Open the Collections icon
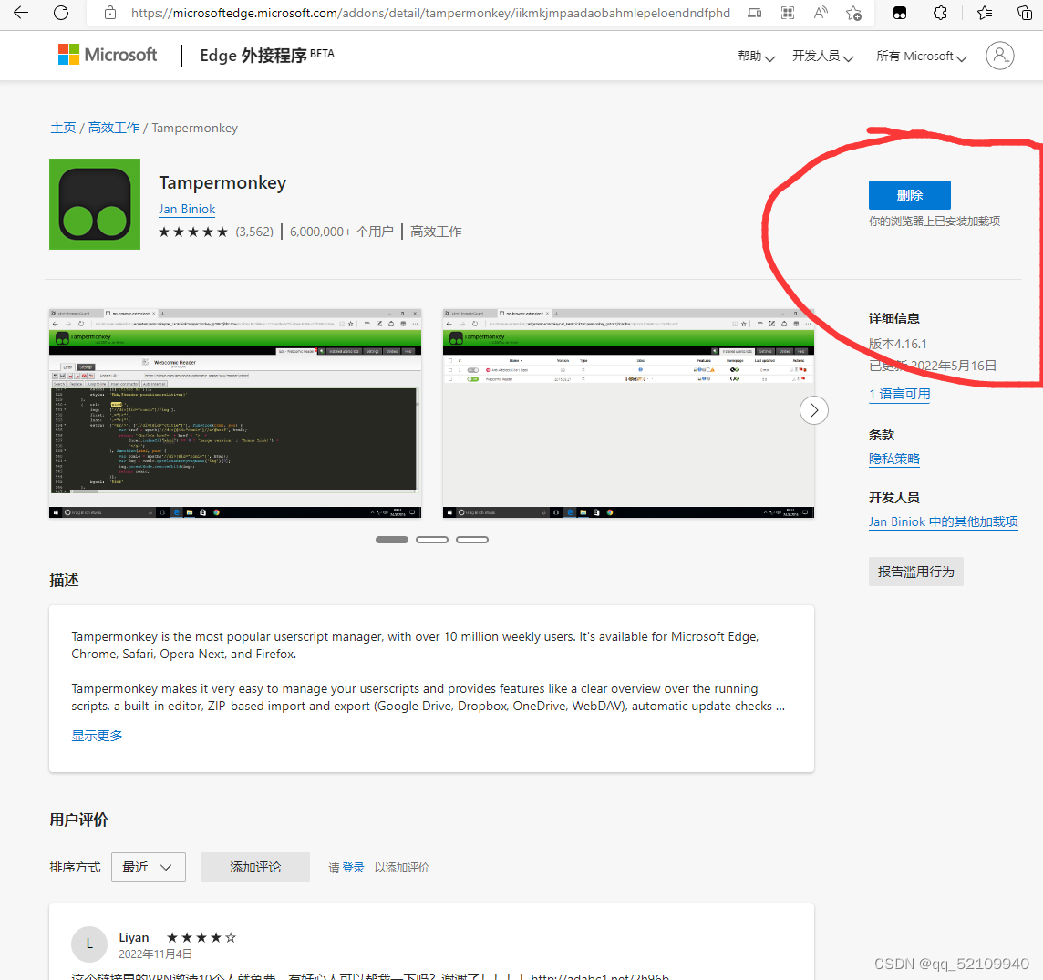1043x980 pixels. point(1025,13)
